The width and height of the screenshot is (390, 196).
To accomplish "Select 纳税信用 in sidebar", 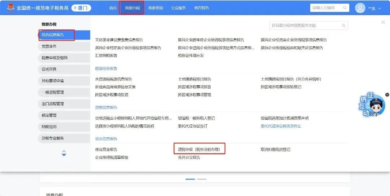I will 64,127.
